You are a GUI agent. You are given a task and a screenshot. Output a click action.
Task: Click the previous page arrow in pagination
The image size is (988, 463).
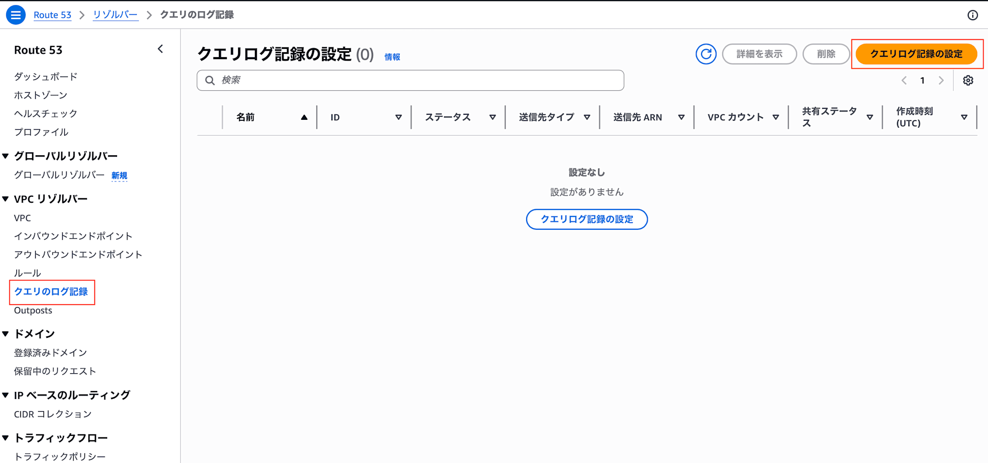pyautogui.click(x=905, y=80)
